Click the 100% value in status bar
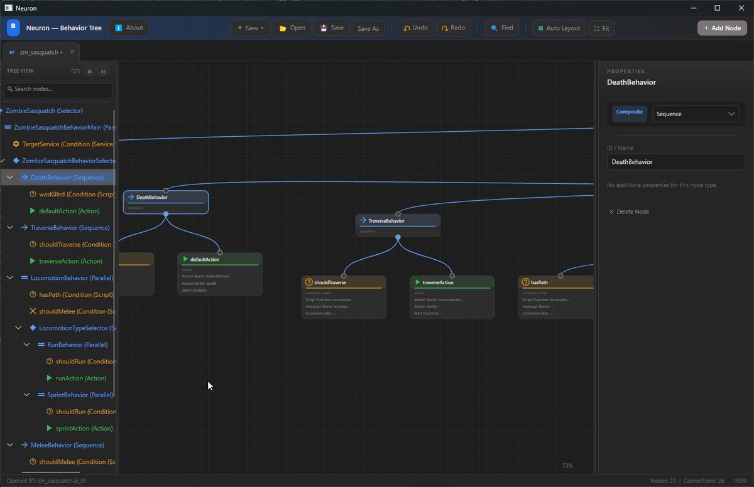Screen dimensions: 754x487 (740, 481)
